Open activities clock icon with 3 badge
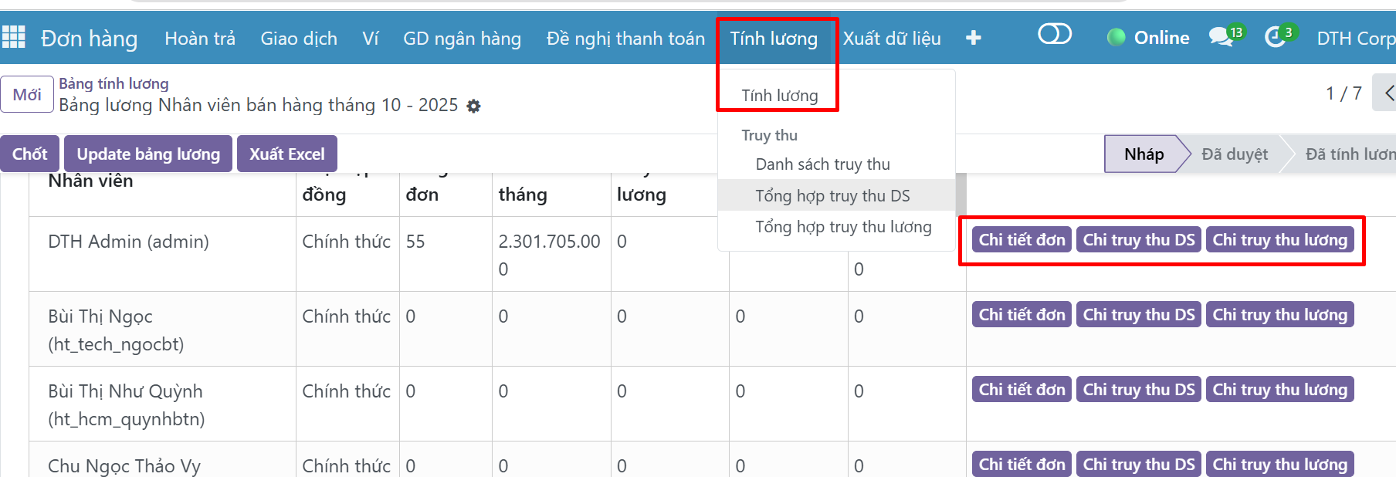Screen dimensions: 1396x477 (x=1276, y=36)
